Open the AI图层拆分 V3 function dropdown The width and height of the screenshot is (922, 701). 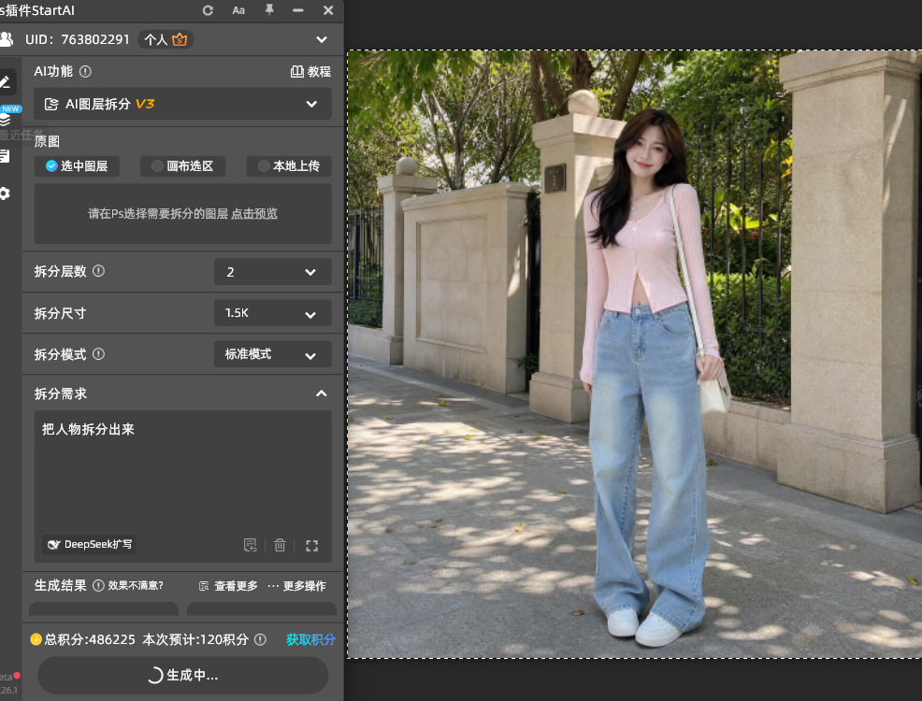(183, 104)
